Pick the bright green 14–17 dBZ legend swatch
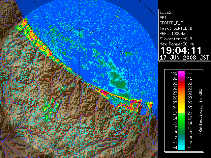Viewport: 211px width, 158px height. [181, 118]
